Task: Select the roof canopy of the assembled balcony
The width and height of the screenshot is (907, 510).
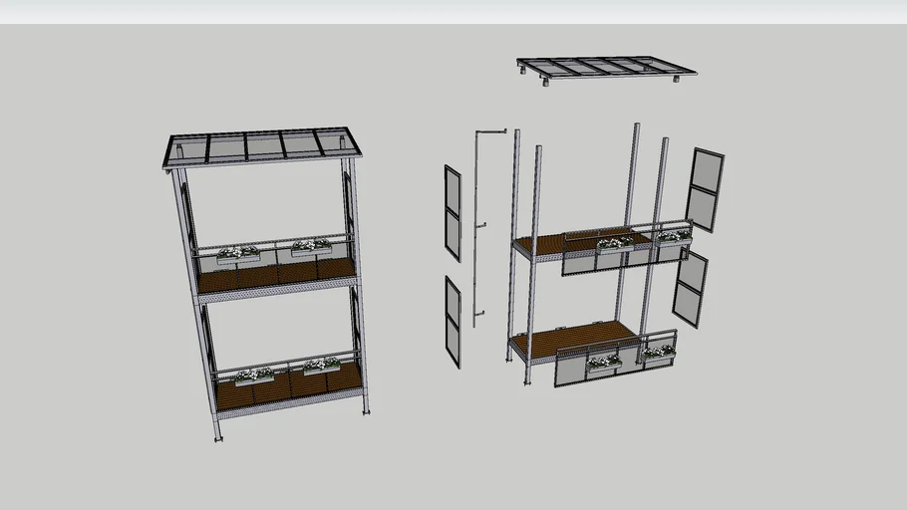Action: pos(262,146)
